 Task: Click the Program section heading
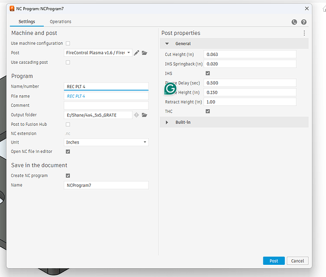coord(22,76)
